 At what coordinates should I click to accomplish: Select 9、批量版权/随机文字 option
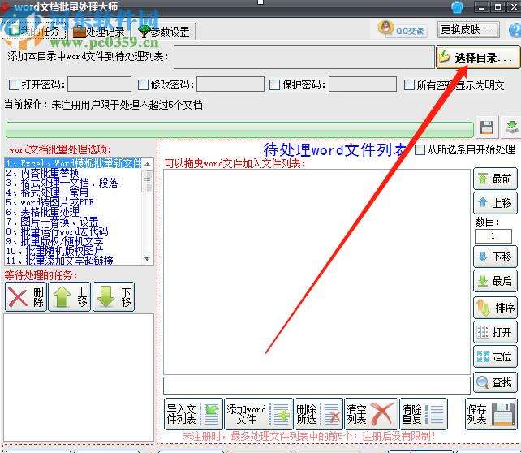point(73,241)
